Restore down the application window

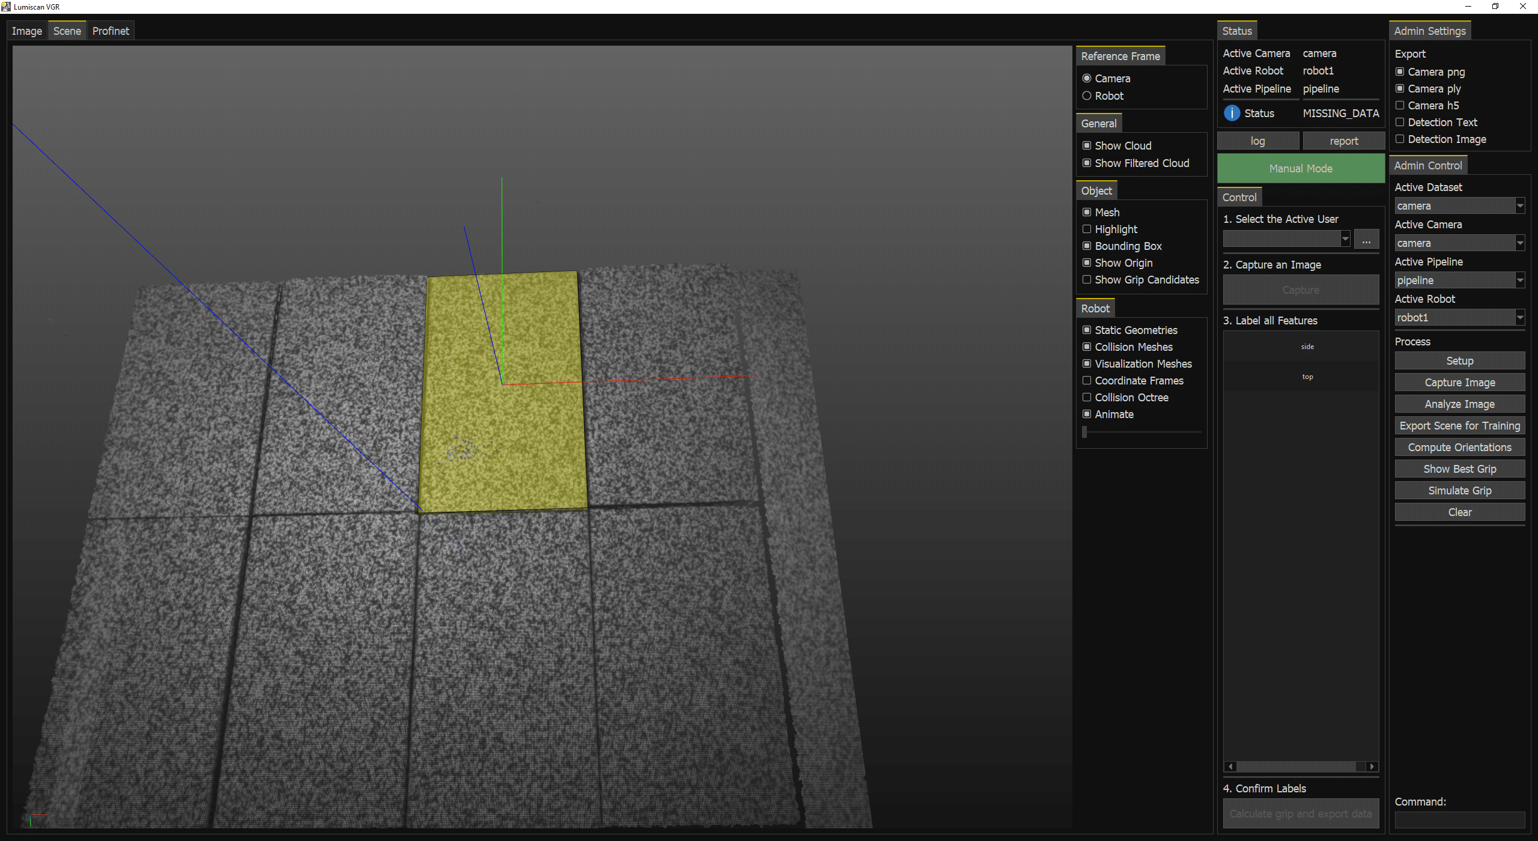point(1495,7)
